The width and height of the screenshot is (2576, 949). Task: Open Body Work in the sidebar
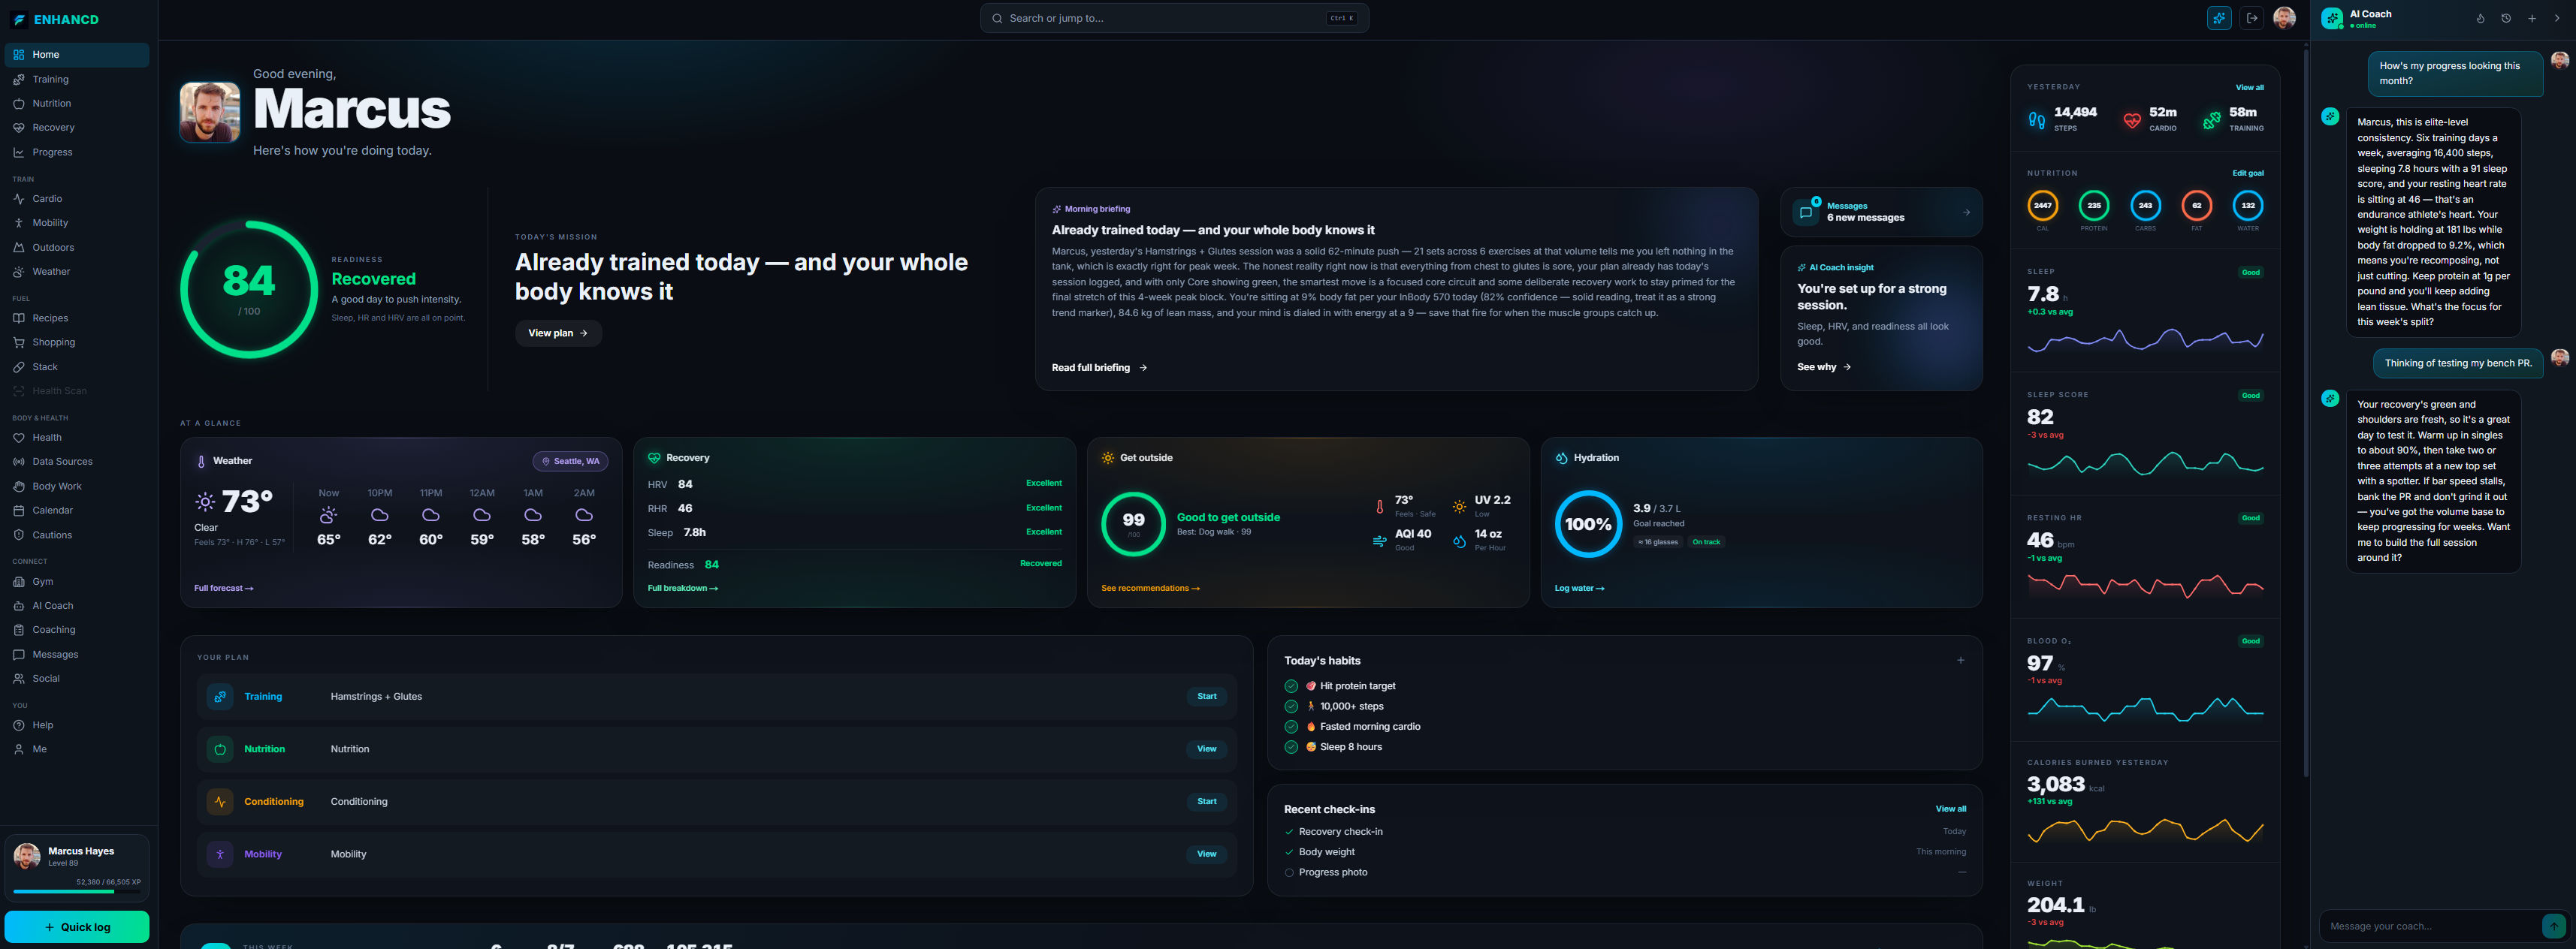point(77,487)
